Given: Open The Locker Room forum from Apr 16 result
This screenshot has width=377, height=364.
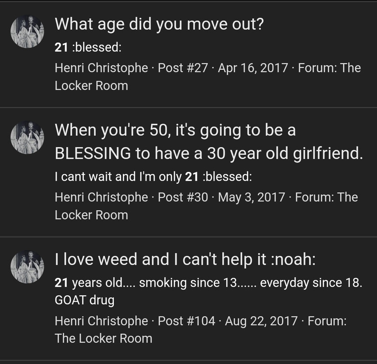Looking at the screenshot, I should (91, 86).
